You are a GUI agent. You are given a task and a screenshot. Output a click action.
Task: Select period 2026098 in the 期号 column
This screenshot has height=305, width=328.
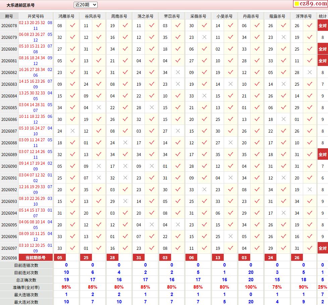click(9, 258)
